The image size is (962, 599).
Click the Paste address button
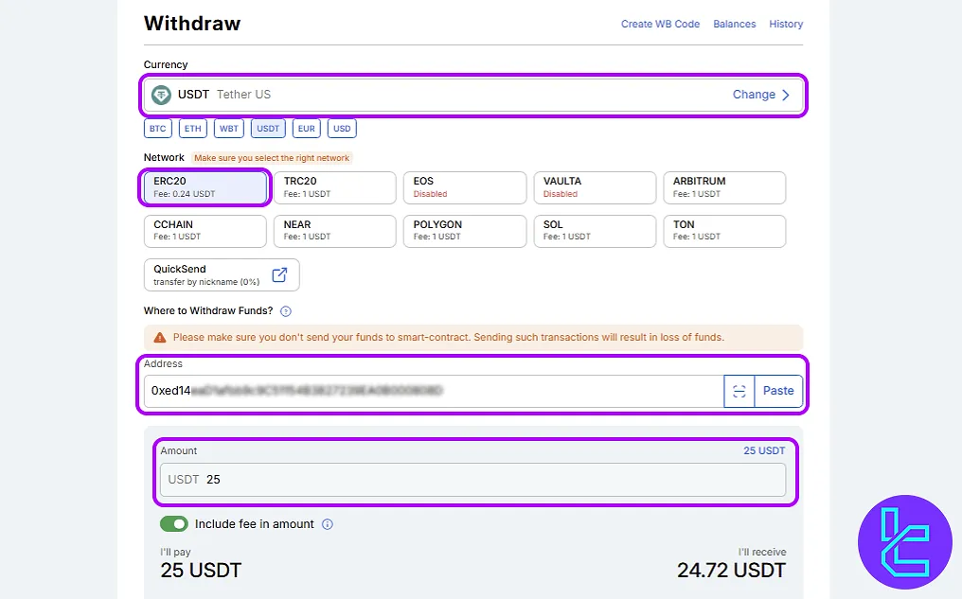point(778,391)
